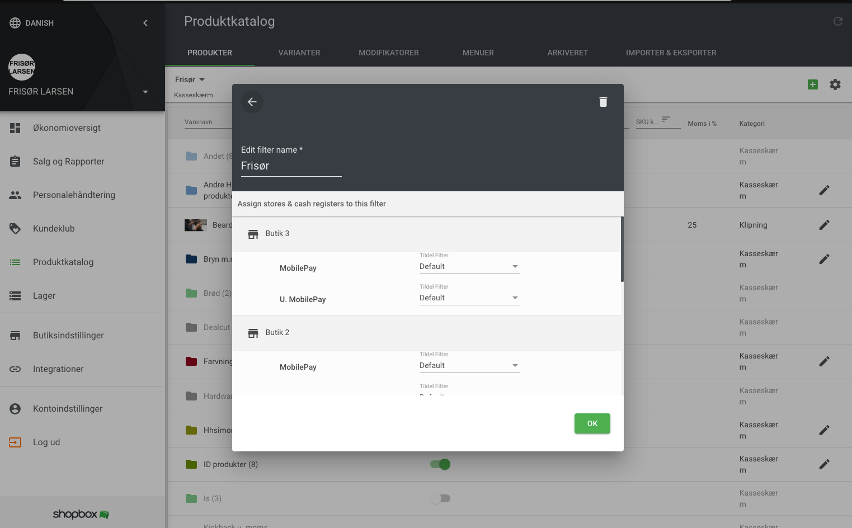Open catalog settings with the gear icon
The image size is (852, 528).
pyautogui.click(x=835, y=84)
